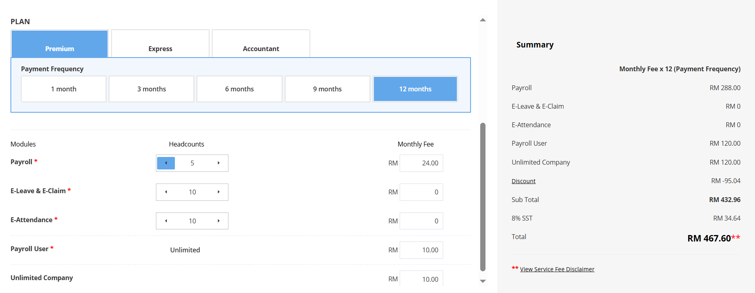
Task: Set payment frequency to 9 months
Action: [x=327, y=89]
